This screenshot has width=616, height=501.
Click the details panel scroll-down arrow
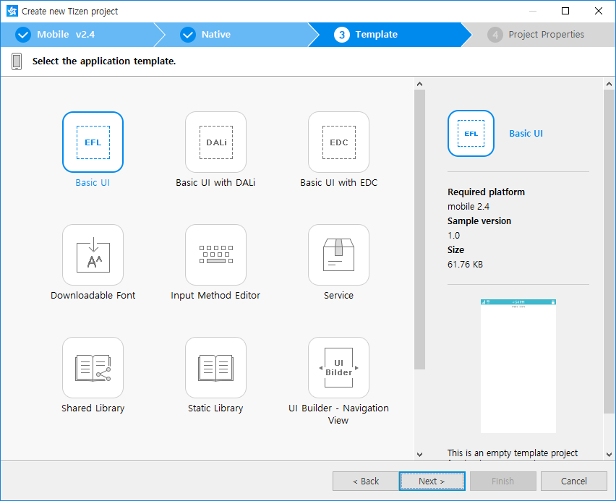coord(609,453)
